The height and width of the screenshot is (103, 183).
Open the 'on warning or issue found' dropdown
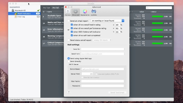click(108, 21)
